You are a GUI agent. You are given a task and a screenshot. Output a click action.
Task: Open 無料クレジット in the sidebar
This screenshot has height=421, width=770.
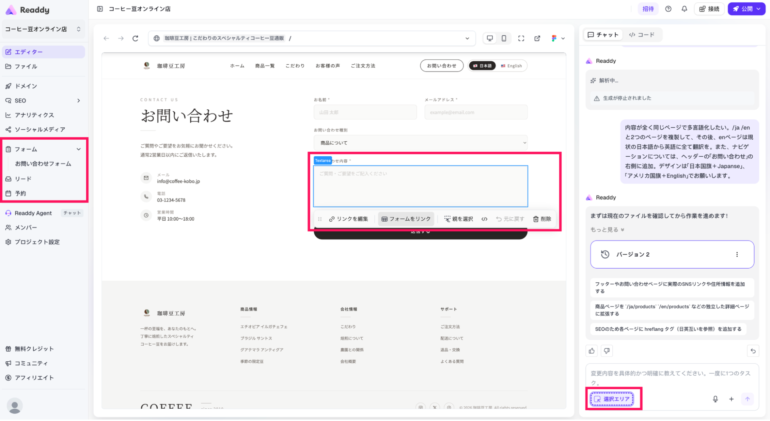[x=43, y=349]
